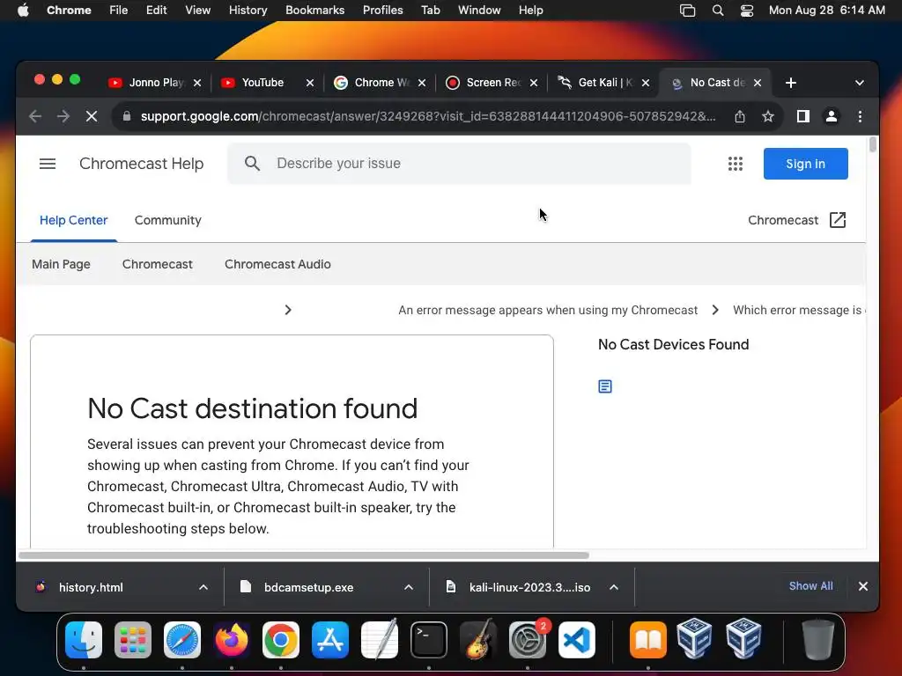Open Chromecast external link icon
This screenshot has height=676, width=902.
838,220
